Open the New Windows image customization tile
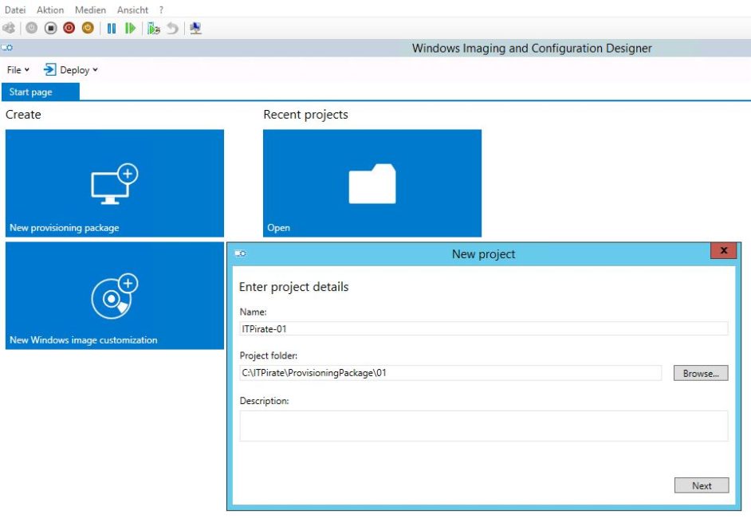 tap(114, 296)
